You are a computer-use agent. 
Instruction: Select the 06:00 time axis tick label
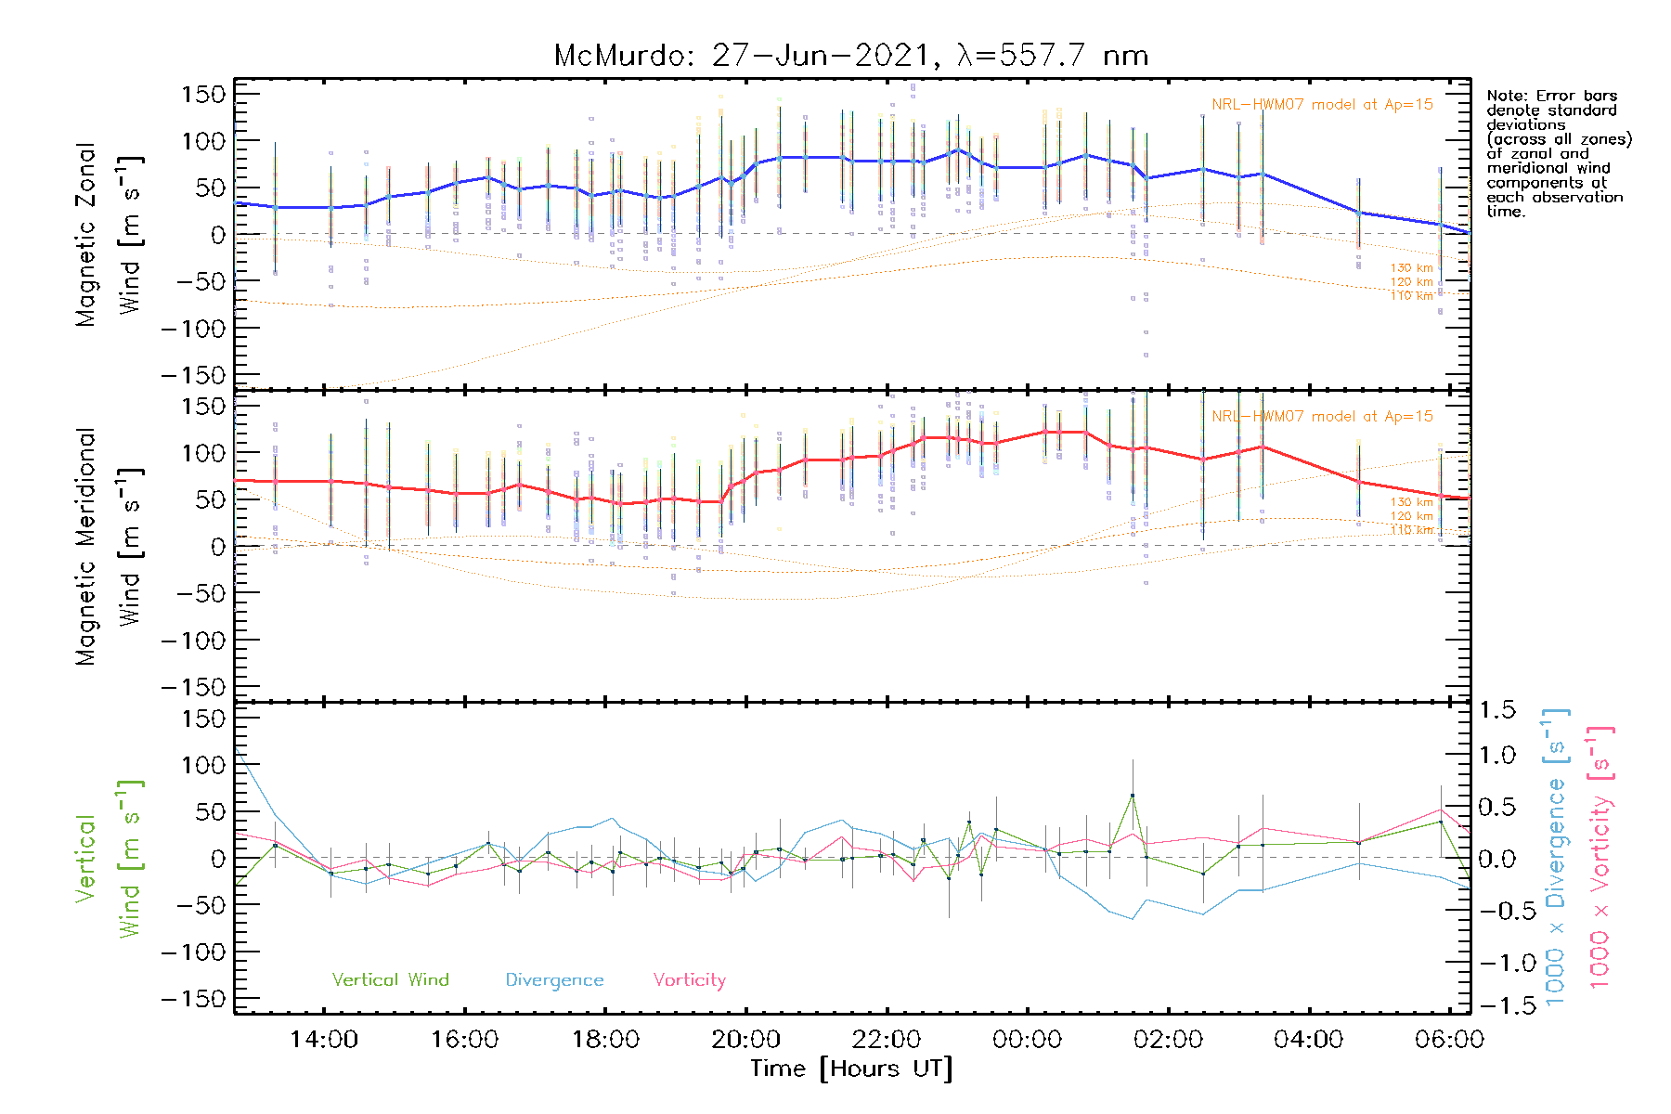(x=1449, y=1039)
